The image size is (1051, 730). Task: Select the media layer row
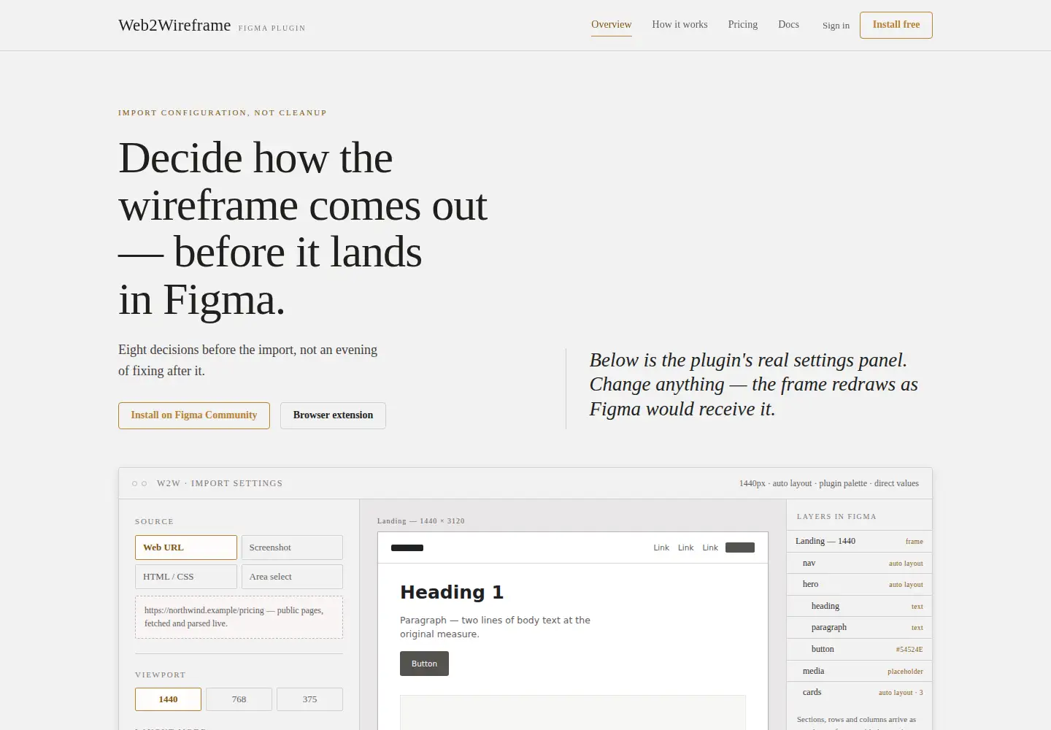pos(859,671)
